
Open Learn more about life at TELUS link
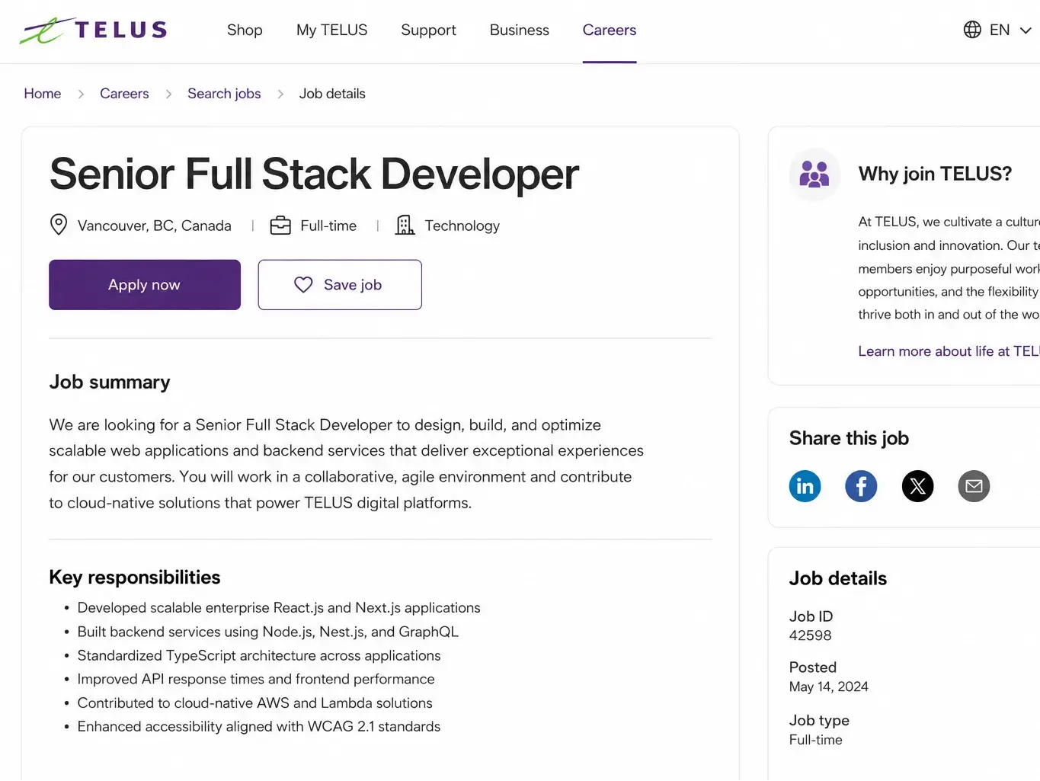(949, 351)
